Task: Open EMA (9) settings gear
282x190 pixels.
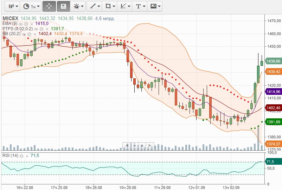Action: point(26,24)
